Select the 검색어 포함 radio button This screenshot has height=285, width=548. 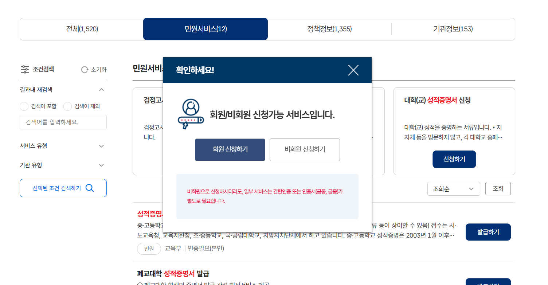click(24, 106)
